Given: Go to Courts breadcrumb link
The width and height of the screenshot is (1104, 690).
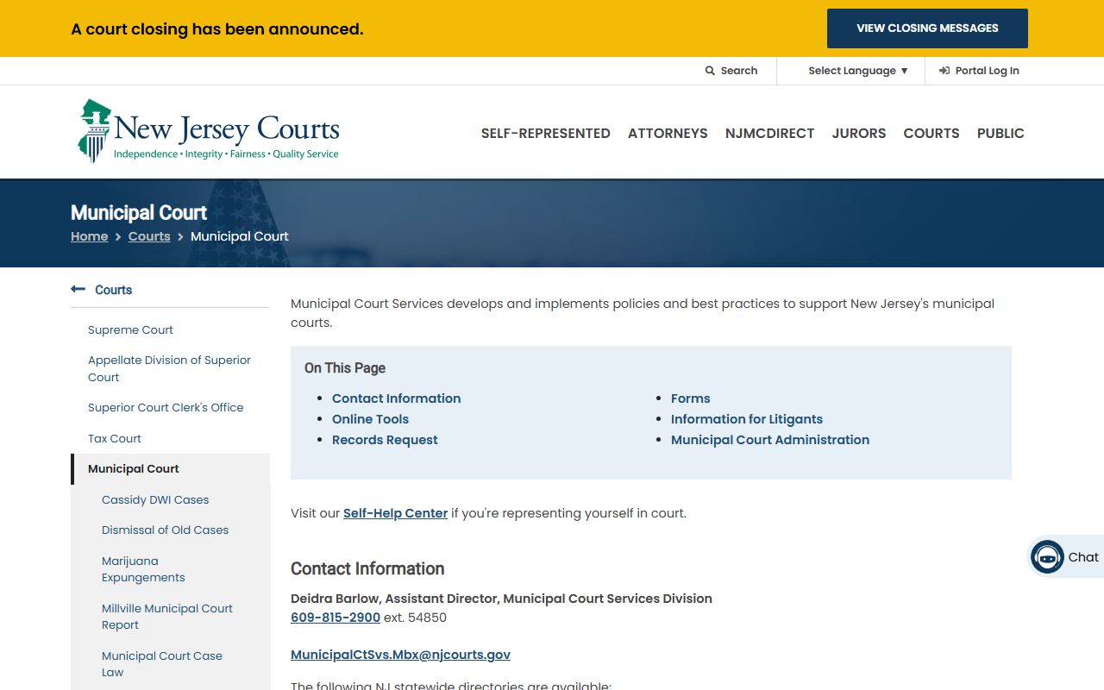Looking at the screenshot, I should [x=149, y=236].
